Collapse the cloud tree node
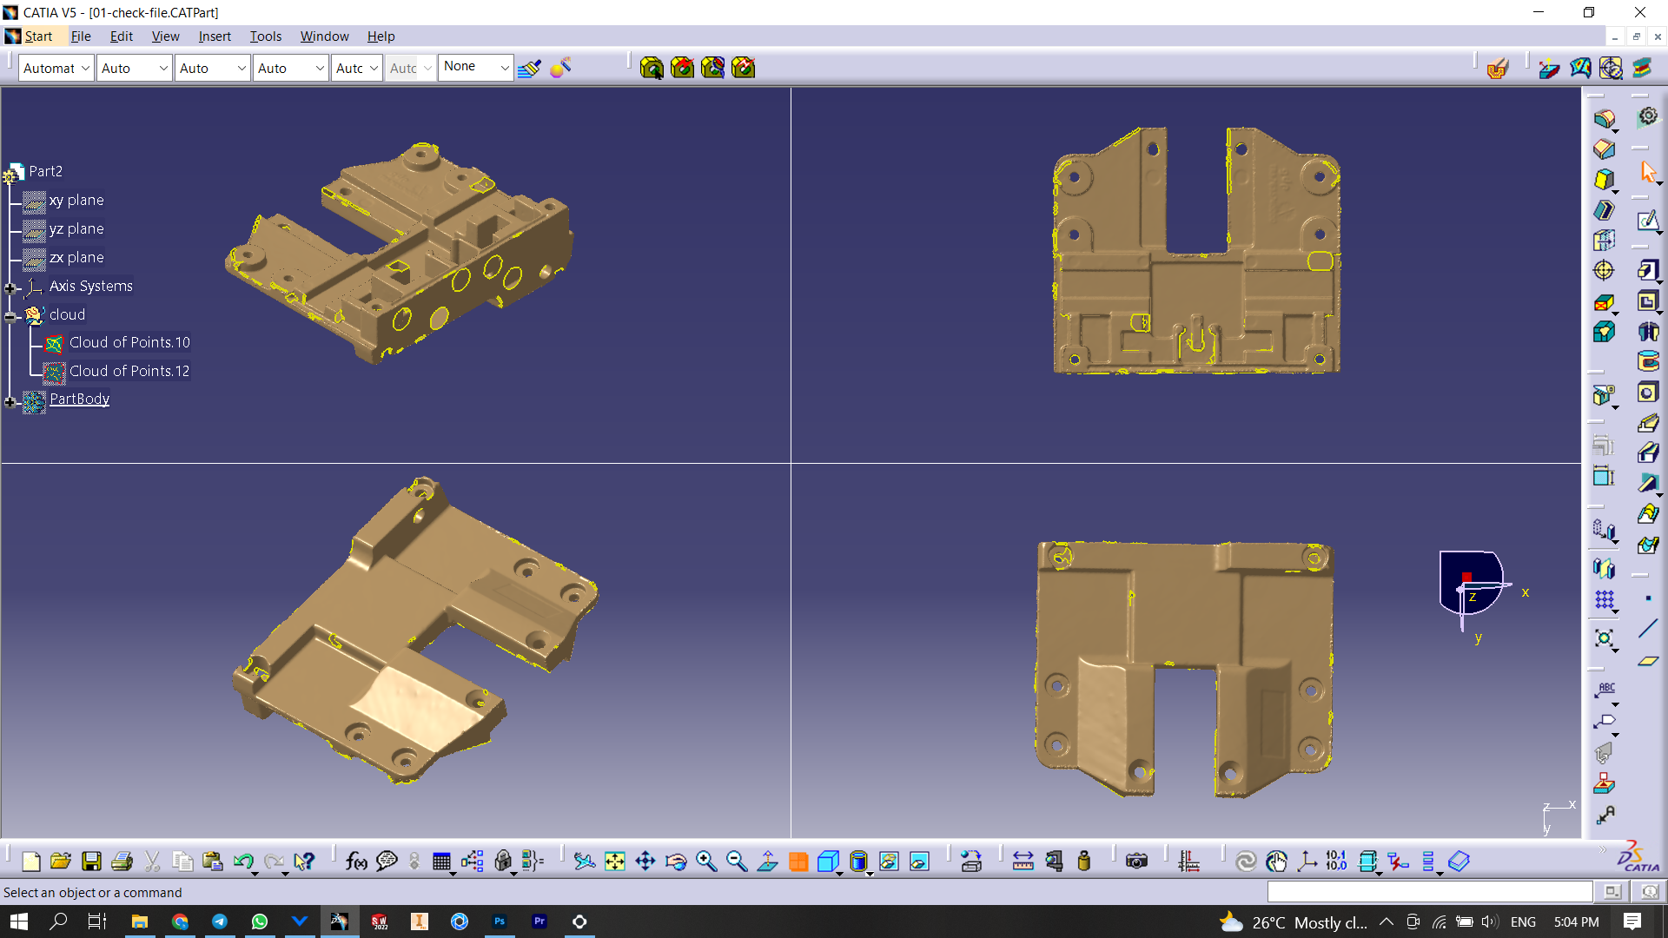Image resolution: width=1668 pixels, height=938 pixels. click(x=10, y=317)
